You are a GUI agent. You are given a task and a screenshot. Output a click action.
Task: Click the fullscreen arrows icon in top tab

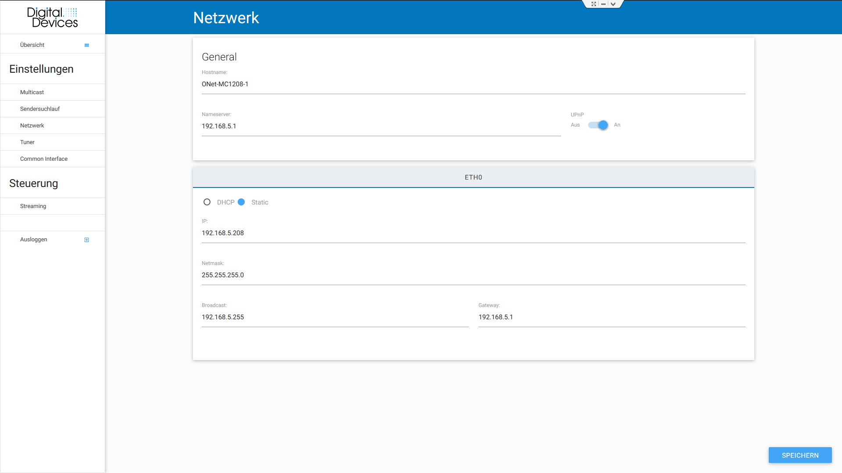(594, 4)
